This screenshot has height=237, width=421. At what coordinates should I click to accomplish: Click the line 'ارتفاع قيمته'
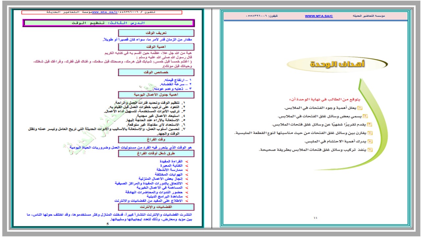(x=178, y=80)
